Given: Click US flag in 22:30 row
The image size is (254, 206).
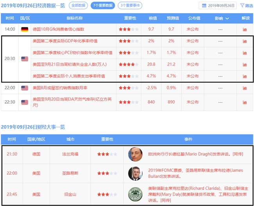Looking at the screenshot, I should [25, 102].
